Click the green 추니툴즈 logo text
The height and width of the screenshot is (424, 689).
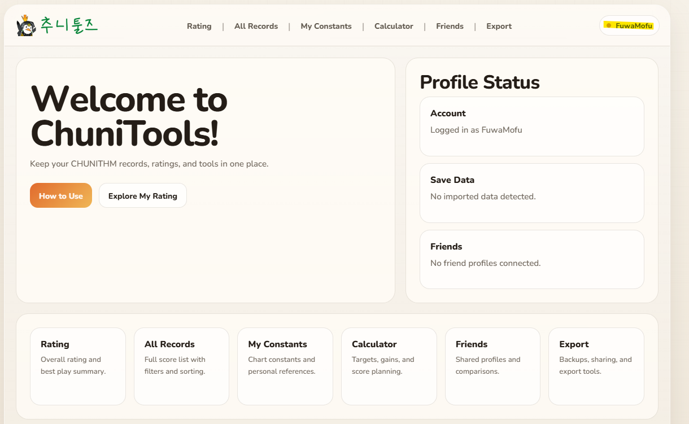tap(68, 25)
